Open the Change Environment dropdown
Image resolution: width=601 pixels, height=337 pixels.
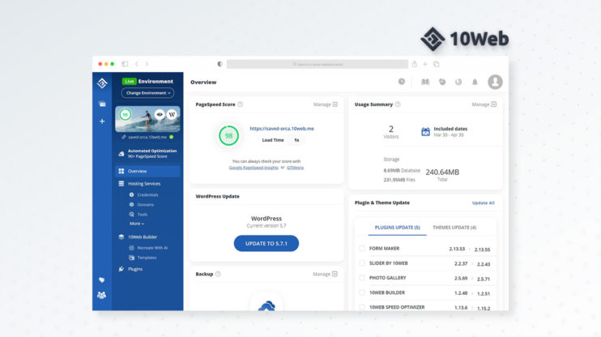[147, 93]
